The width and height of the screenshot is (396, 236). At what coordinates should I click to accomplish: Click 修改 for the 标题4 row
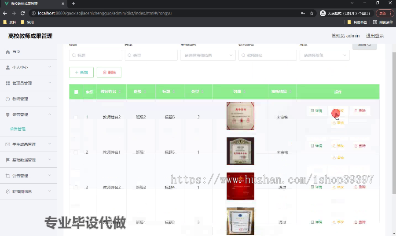tap(338, 187)
